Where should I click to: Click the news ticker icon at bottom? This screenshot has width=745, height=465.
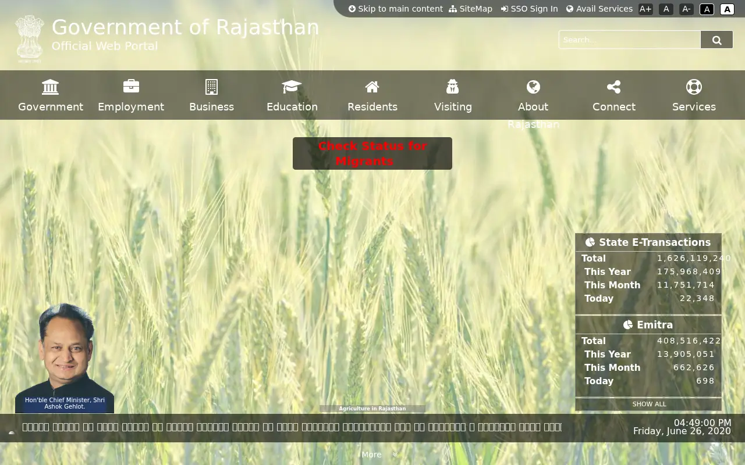tap(12, 432)
